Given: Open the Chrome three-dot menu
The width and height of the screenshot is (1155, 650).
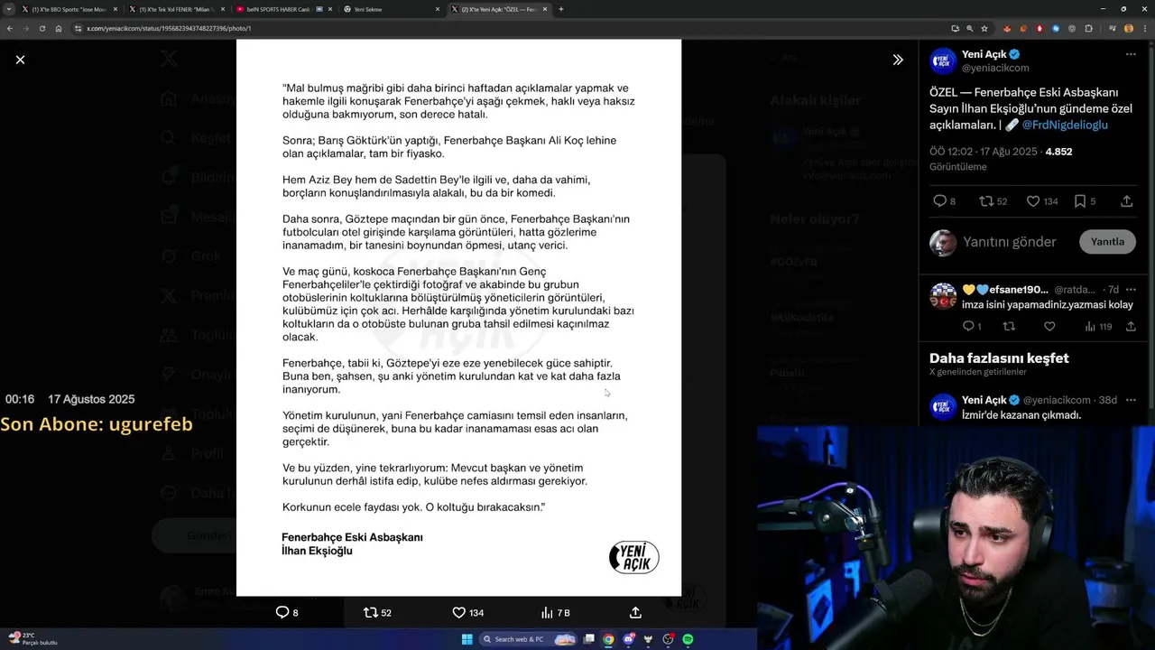Looking at the screenshot, I should tap(1144, 28).
